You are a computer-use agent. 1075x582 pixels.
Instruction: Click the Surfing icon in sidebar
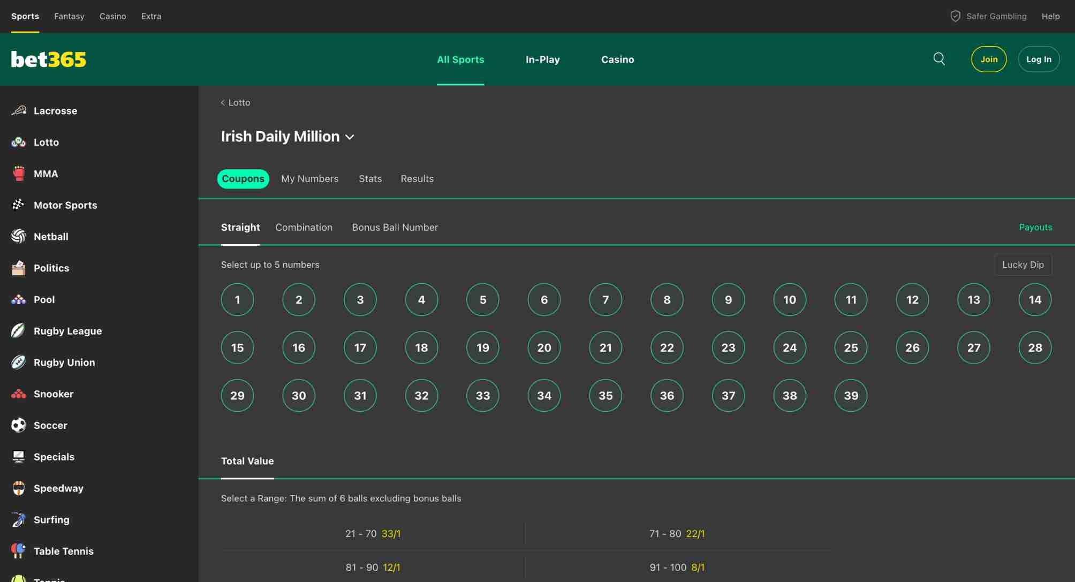point(19,519)
